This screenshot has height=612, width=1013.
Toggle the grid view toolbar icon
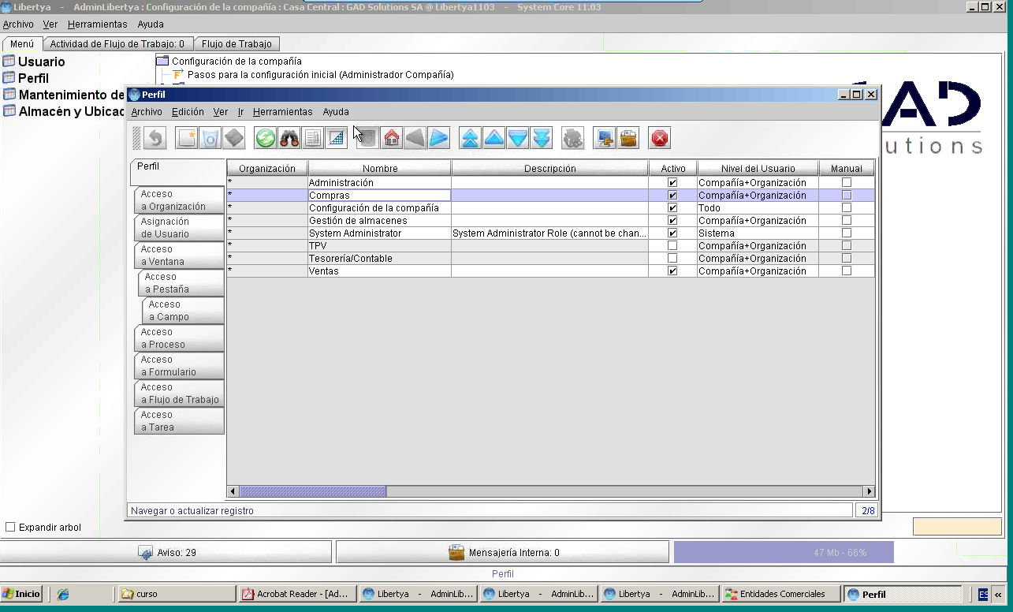coord(337,139)
